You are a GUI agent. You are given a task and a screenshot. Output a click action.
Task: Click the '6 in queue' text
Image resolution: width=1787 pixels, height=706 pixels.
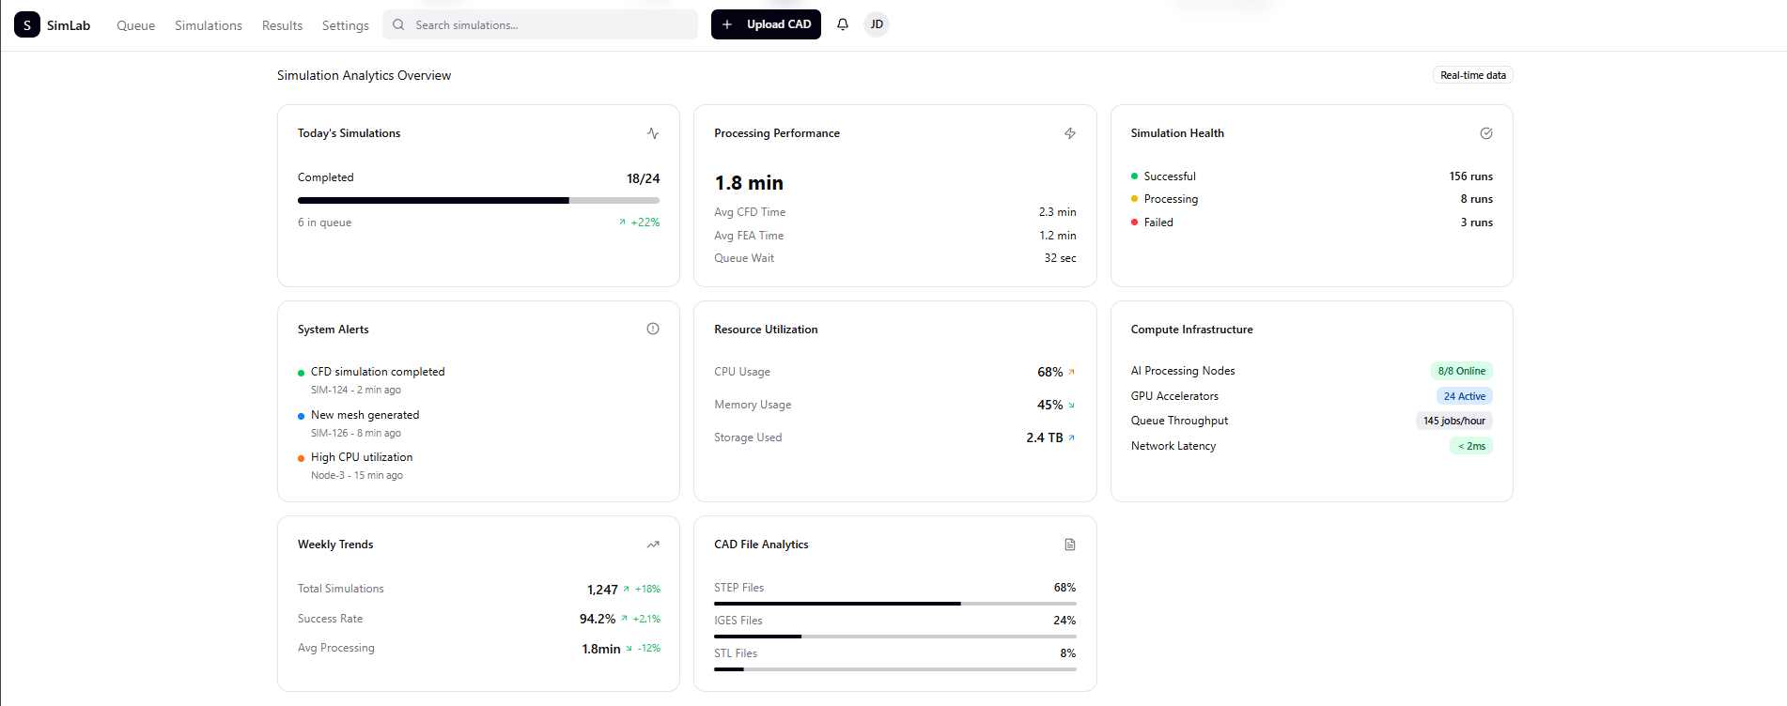pos(324,223)
